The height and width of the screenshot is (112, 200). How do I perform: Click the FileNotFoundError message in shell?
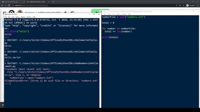(x=51, y=81)
